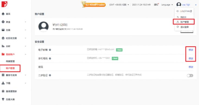Click the 服务与支持 grid icon
The image size is (199, 105).
pyautogui.click(x=3, y=75)
